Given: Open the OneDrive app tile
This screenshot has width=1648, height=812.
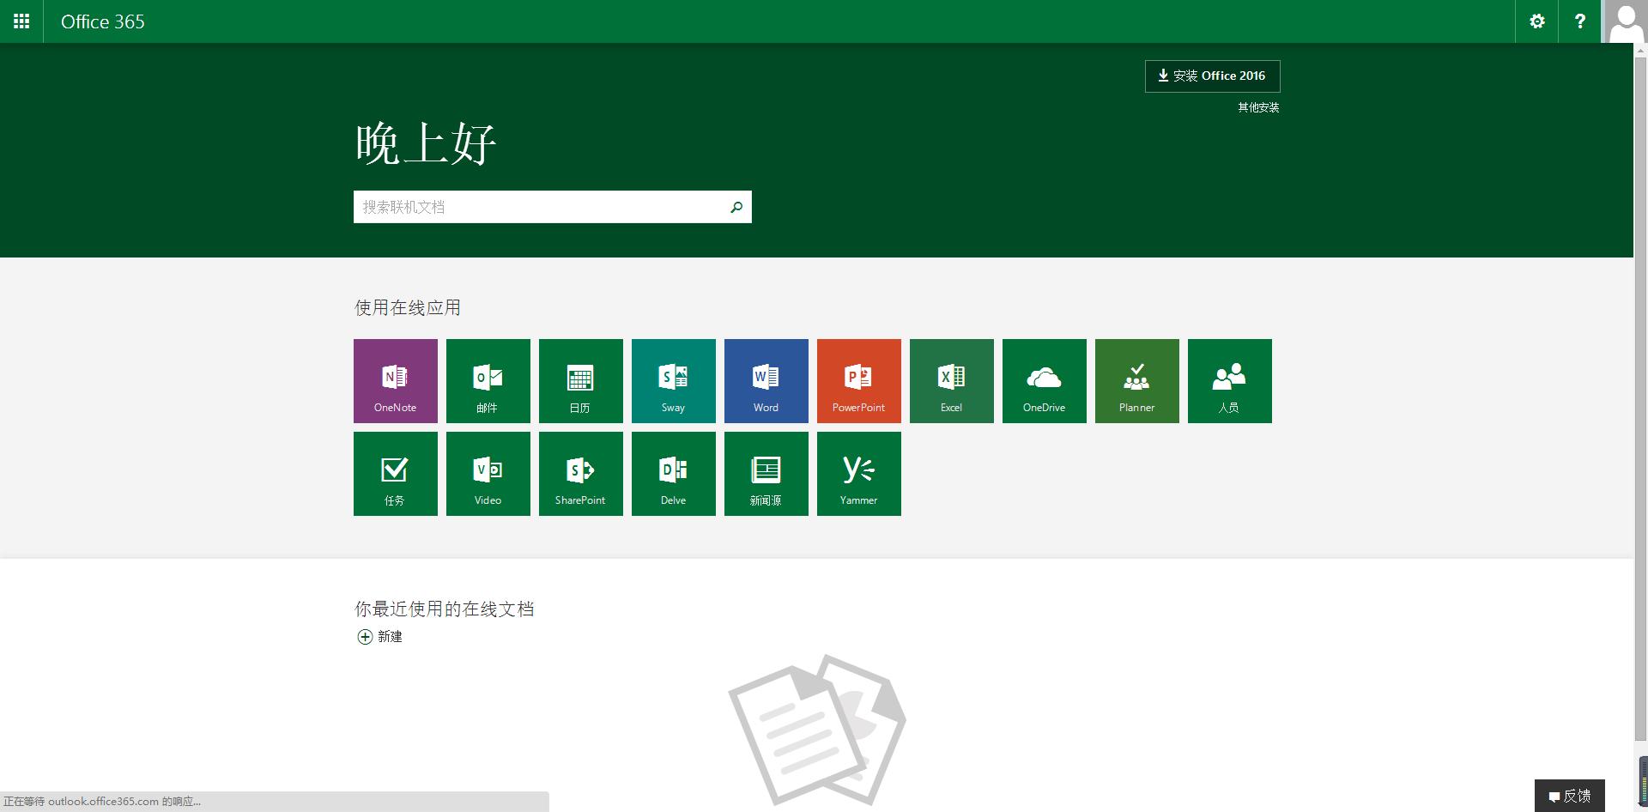Looking at the screenshot, I should (x=1044, y=380).
